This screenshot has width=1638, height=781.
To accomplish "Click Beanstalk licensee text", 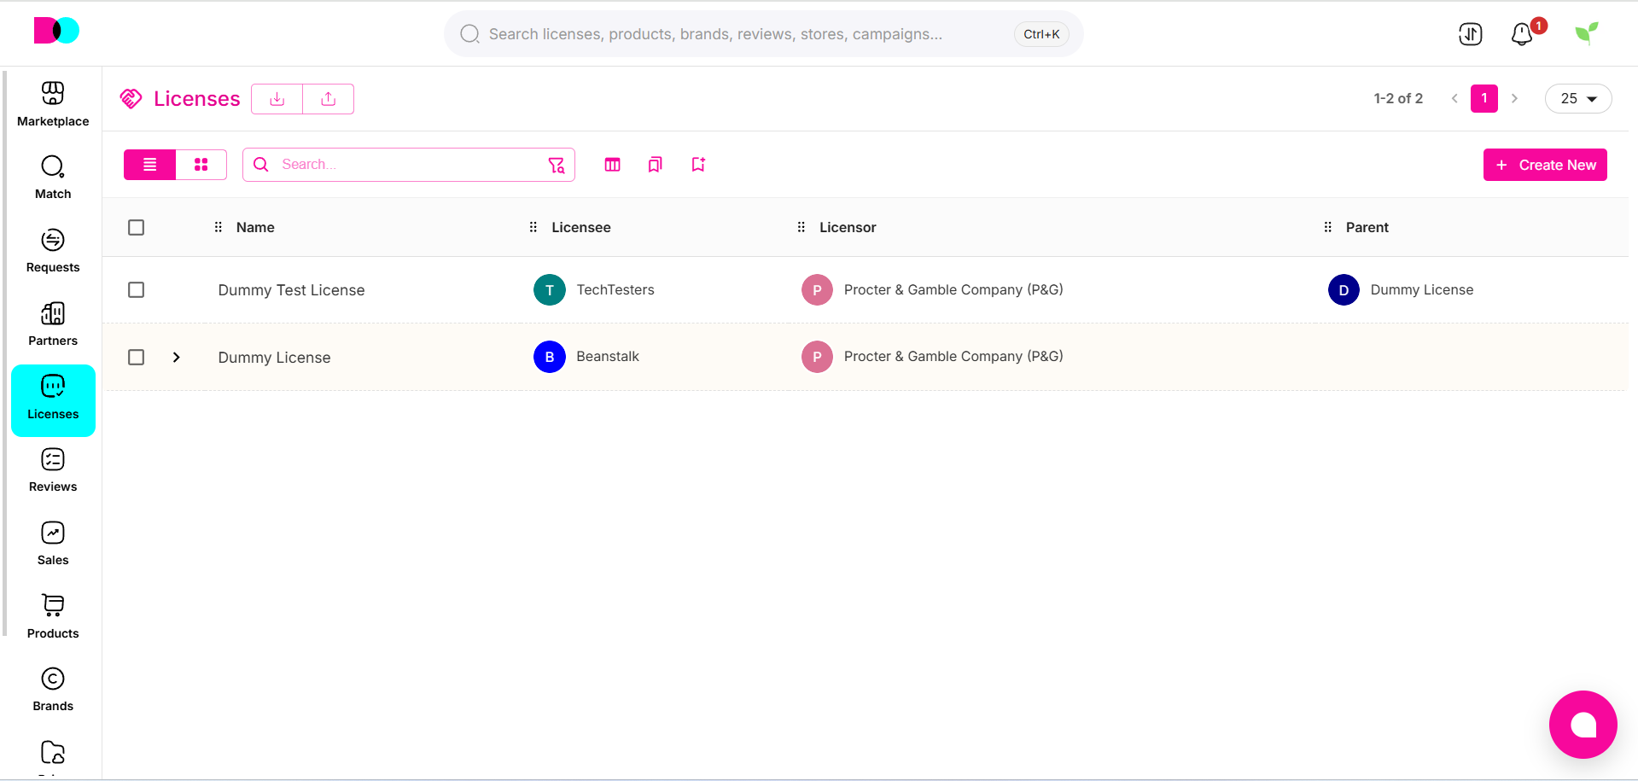I will pos(608,356).
